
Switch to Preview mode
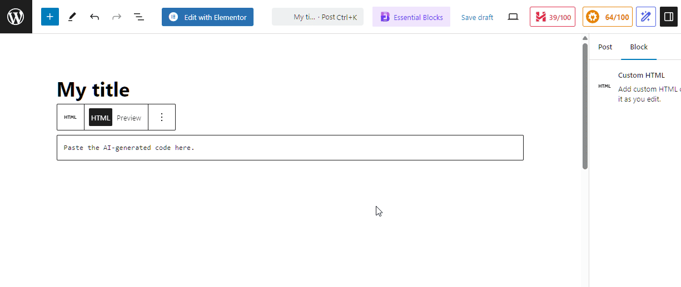tap(129, 118)
